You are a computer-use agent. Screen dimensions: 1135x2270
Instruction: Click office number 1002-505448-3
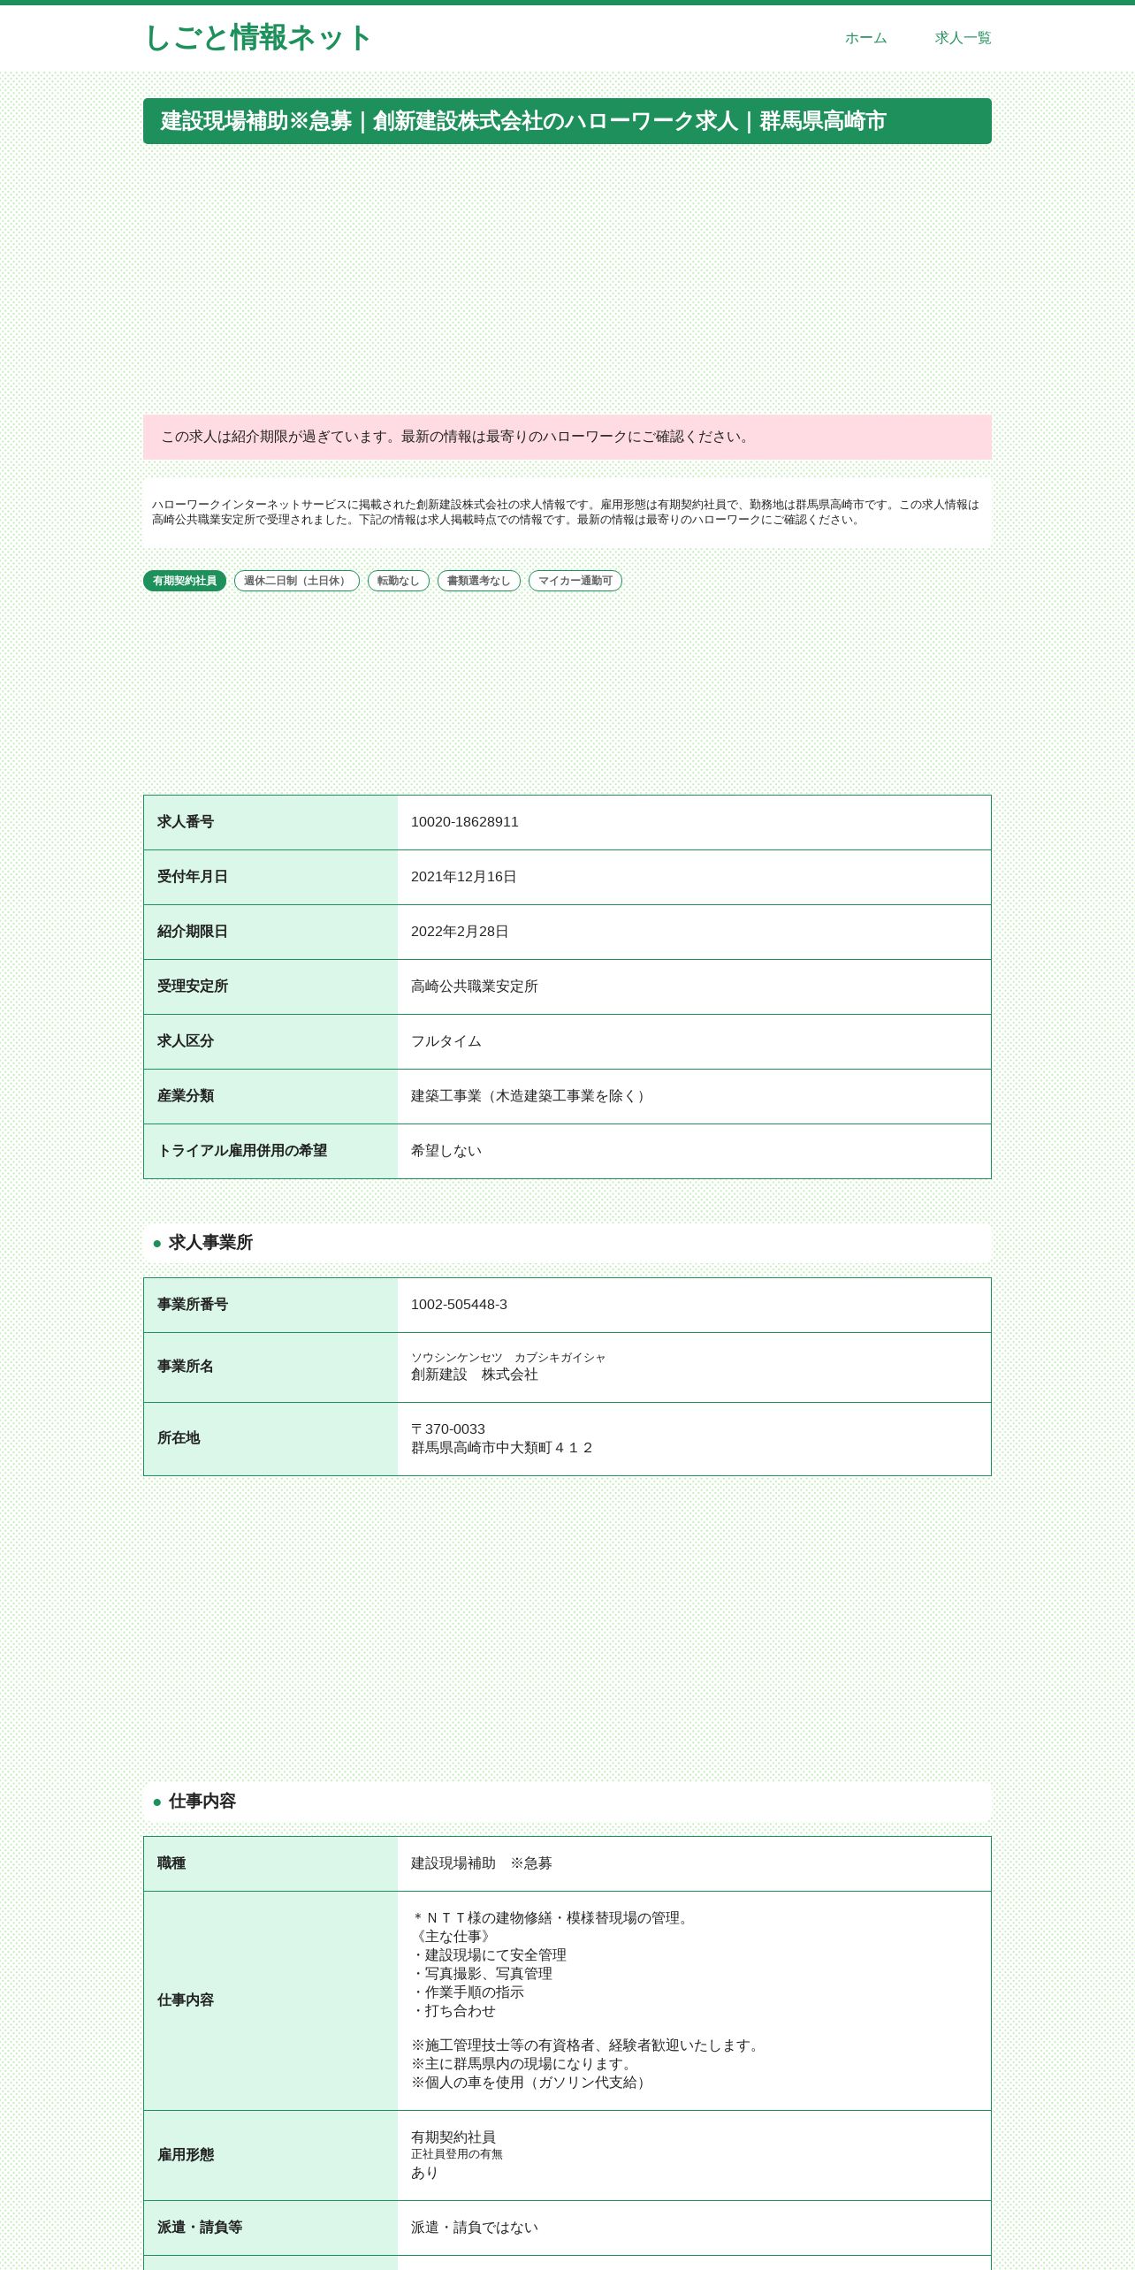pos(460,1305)
